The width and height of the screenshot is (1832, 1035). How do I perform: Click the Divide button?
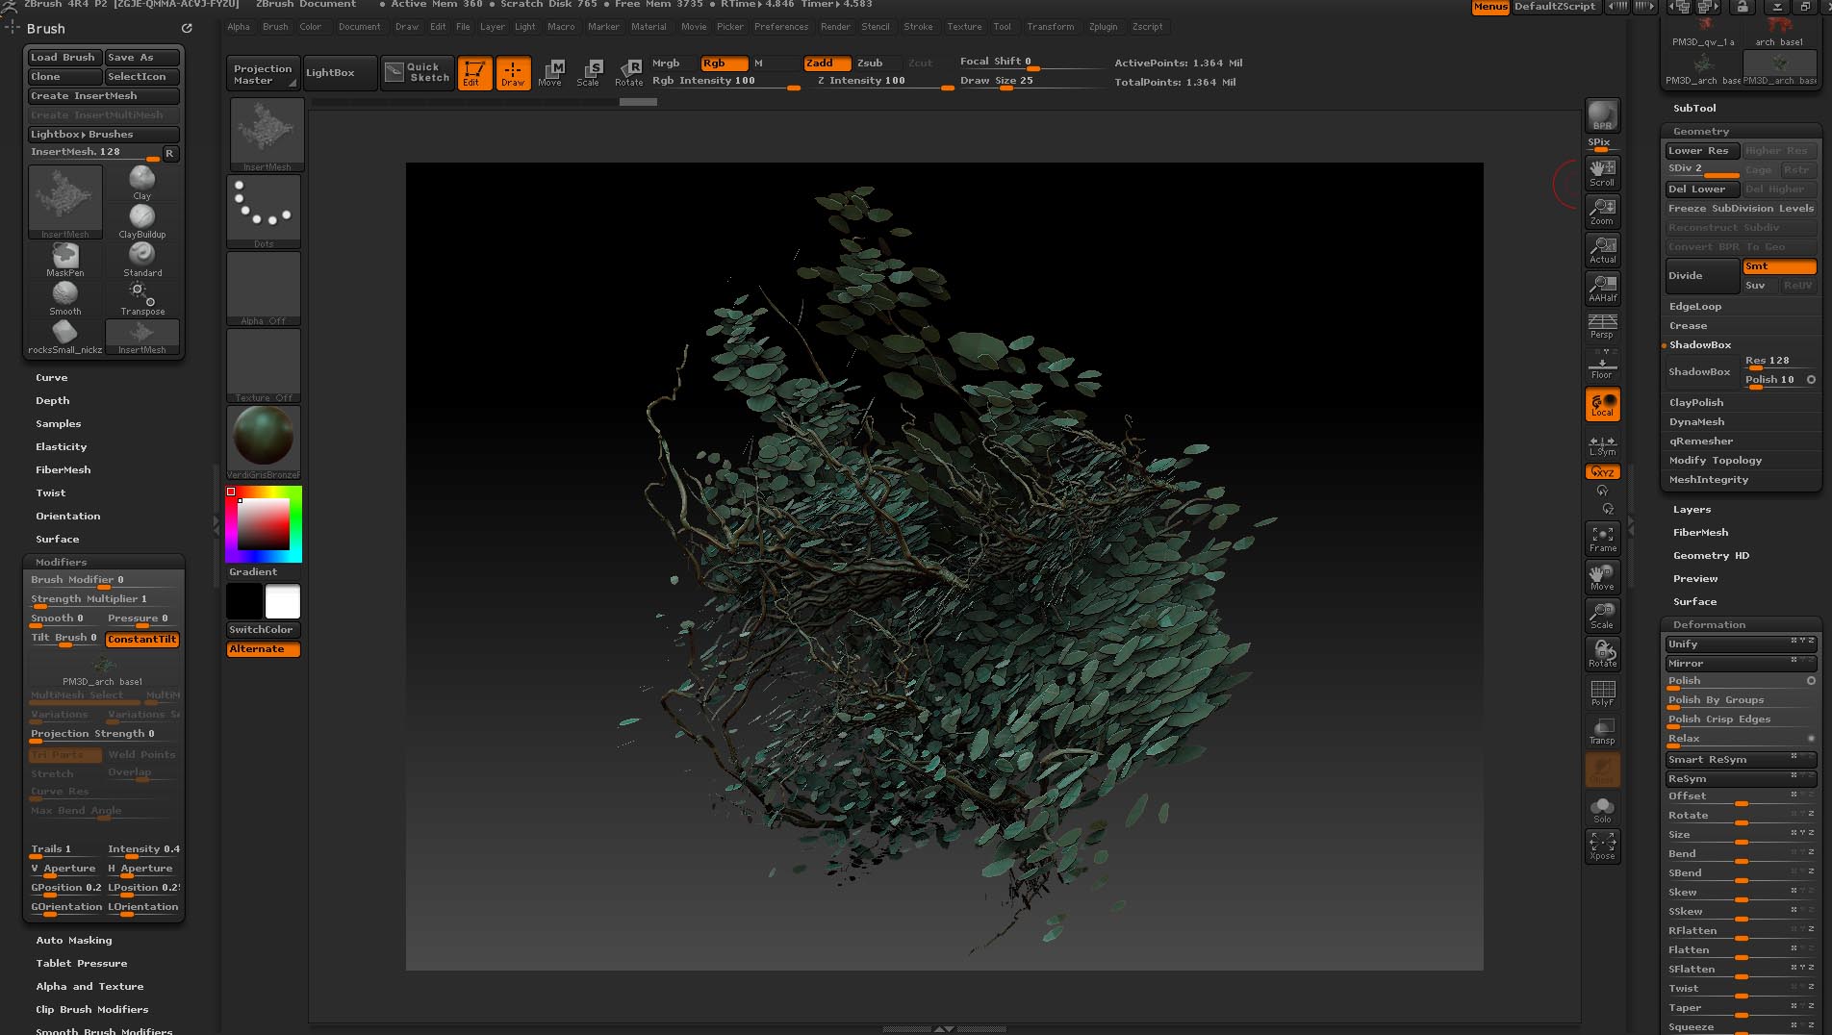(1702, 276)
